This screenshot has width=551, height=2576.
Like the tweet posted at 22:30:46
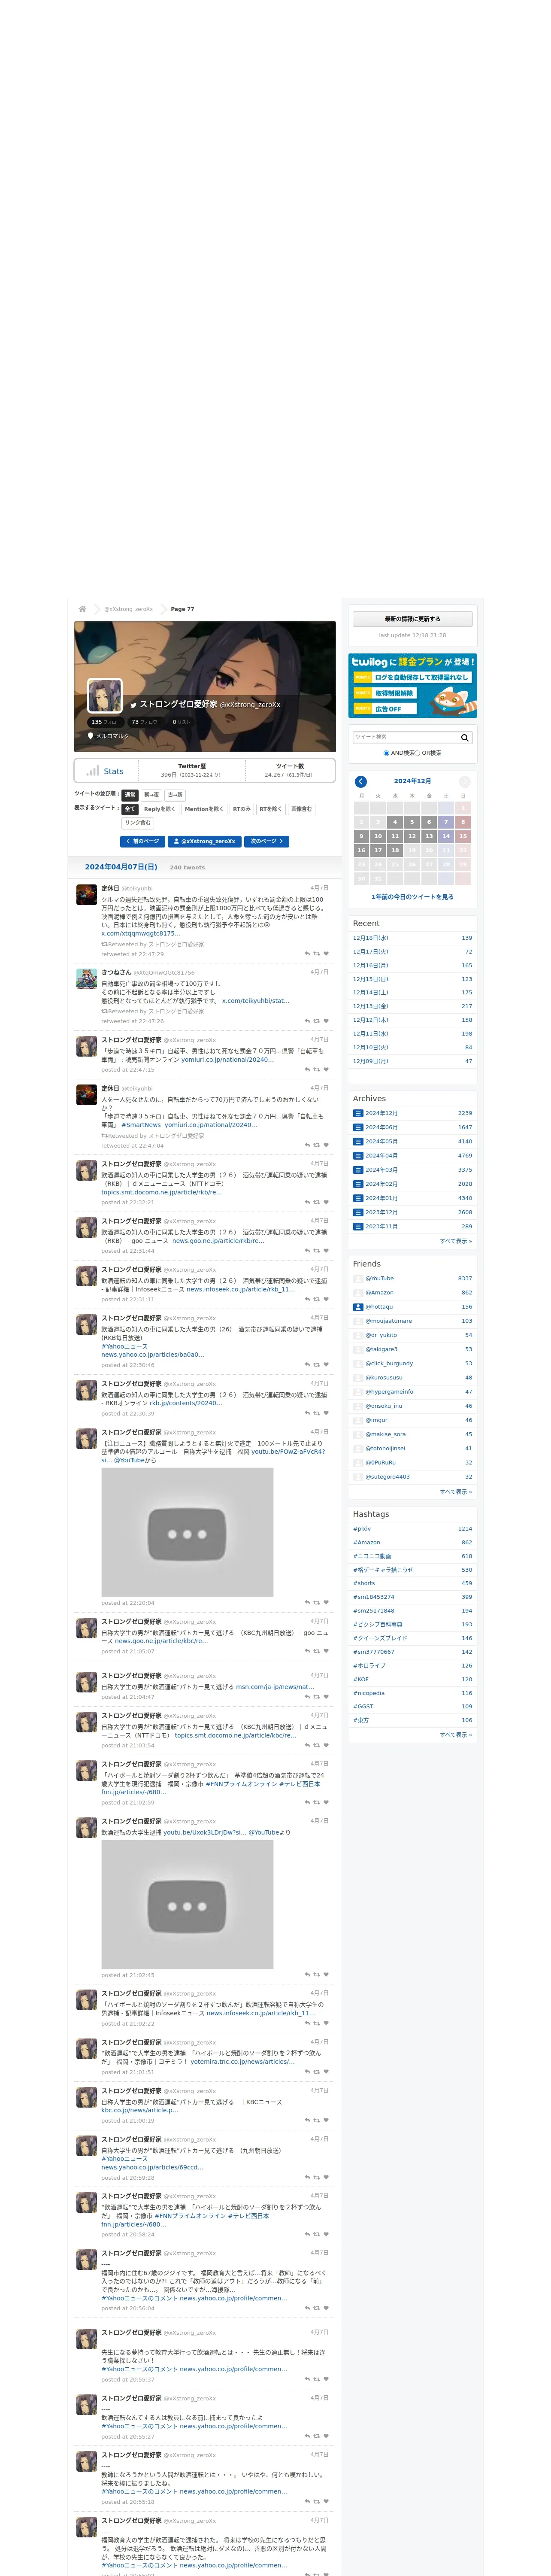click(x=326, y=1365)
